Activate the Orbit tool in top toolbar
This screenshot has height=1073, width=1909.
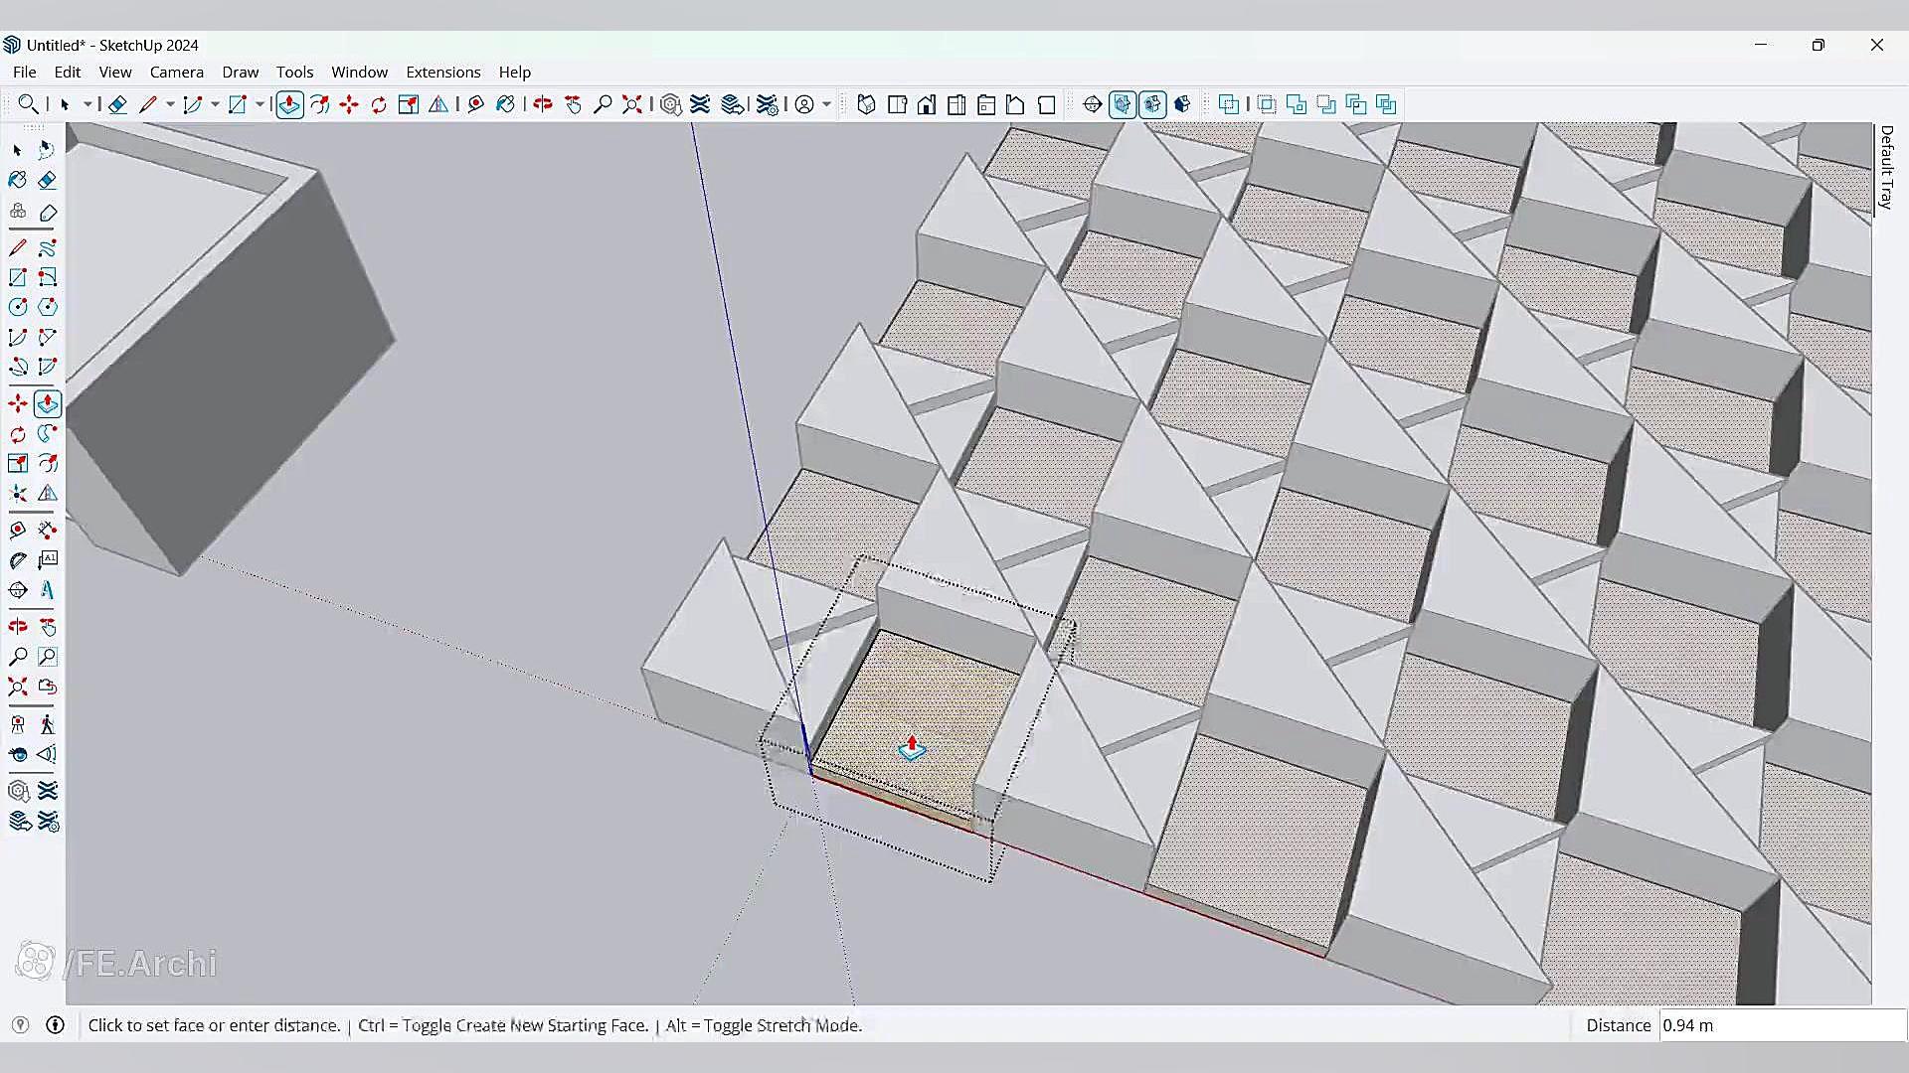click(x=543, y=104)
